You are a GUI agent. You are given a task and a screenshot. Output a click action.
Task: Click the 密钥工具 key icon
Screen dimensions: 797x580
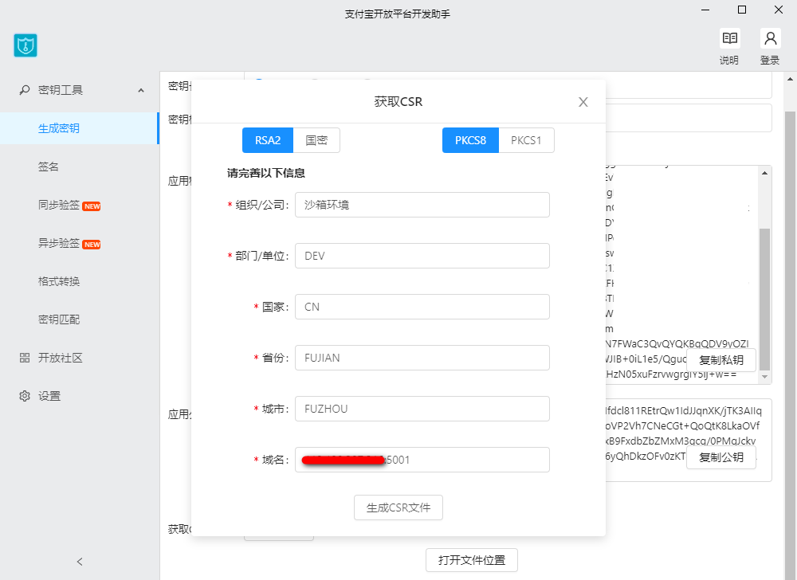pyautogui.click(x=25, y=90)
